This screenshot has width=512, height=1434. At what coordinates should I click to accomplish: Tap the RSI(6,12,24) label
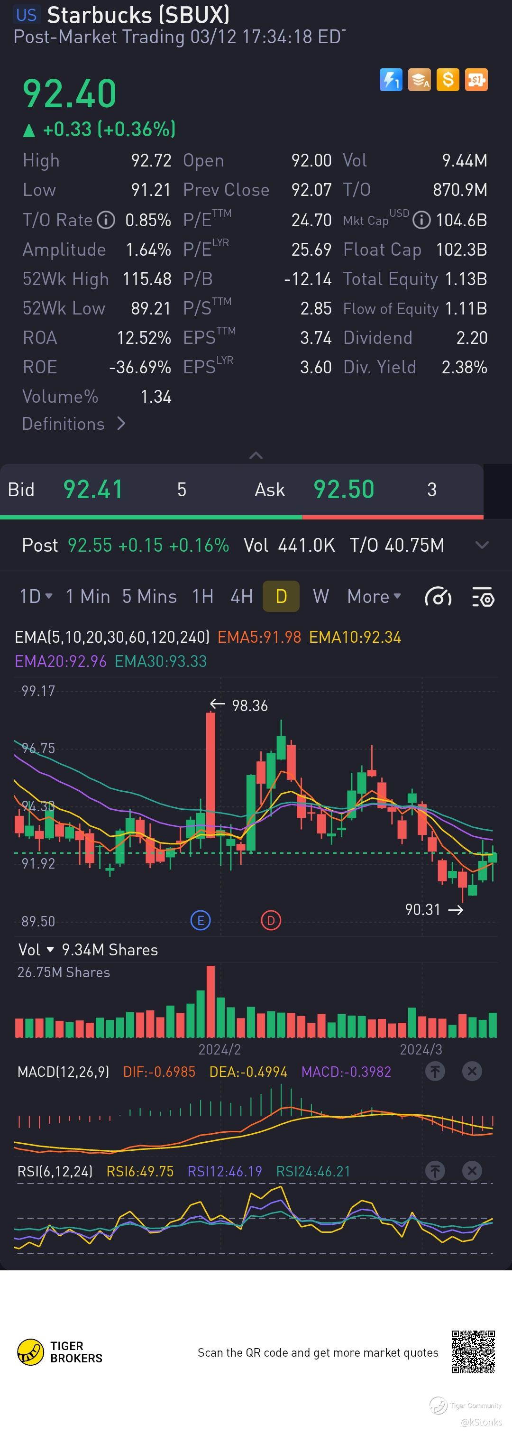pos(55,1171)
